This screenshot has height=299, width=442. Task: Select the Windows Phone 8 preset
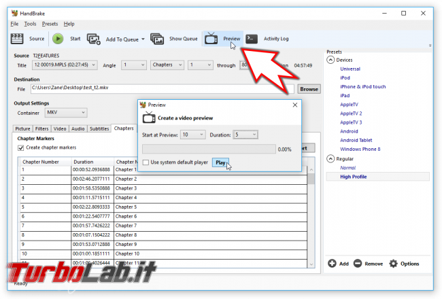(360, 149)
